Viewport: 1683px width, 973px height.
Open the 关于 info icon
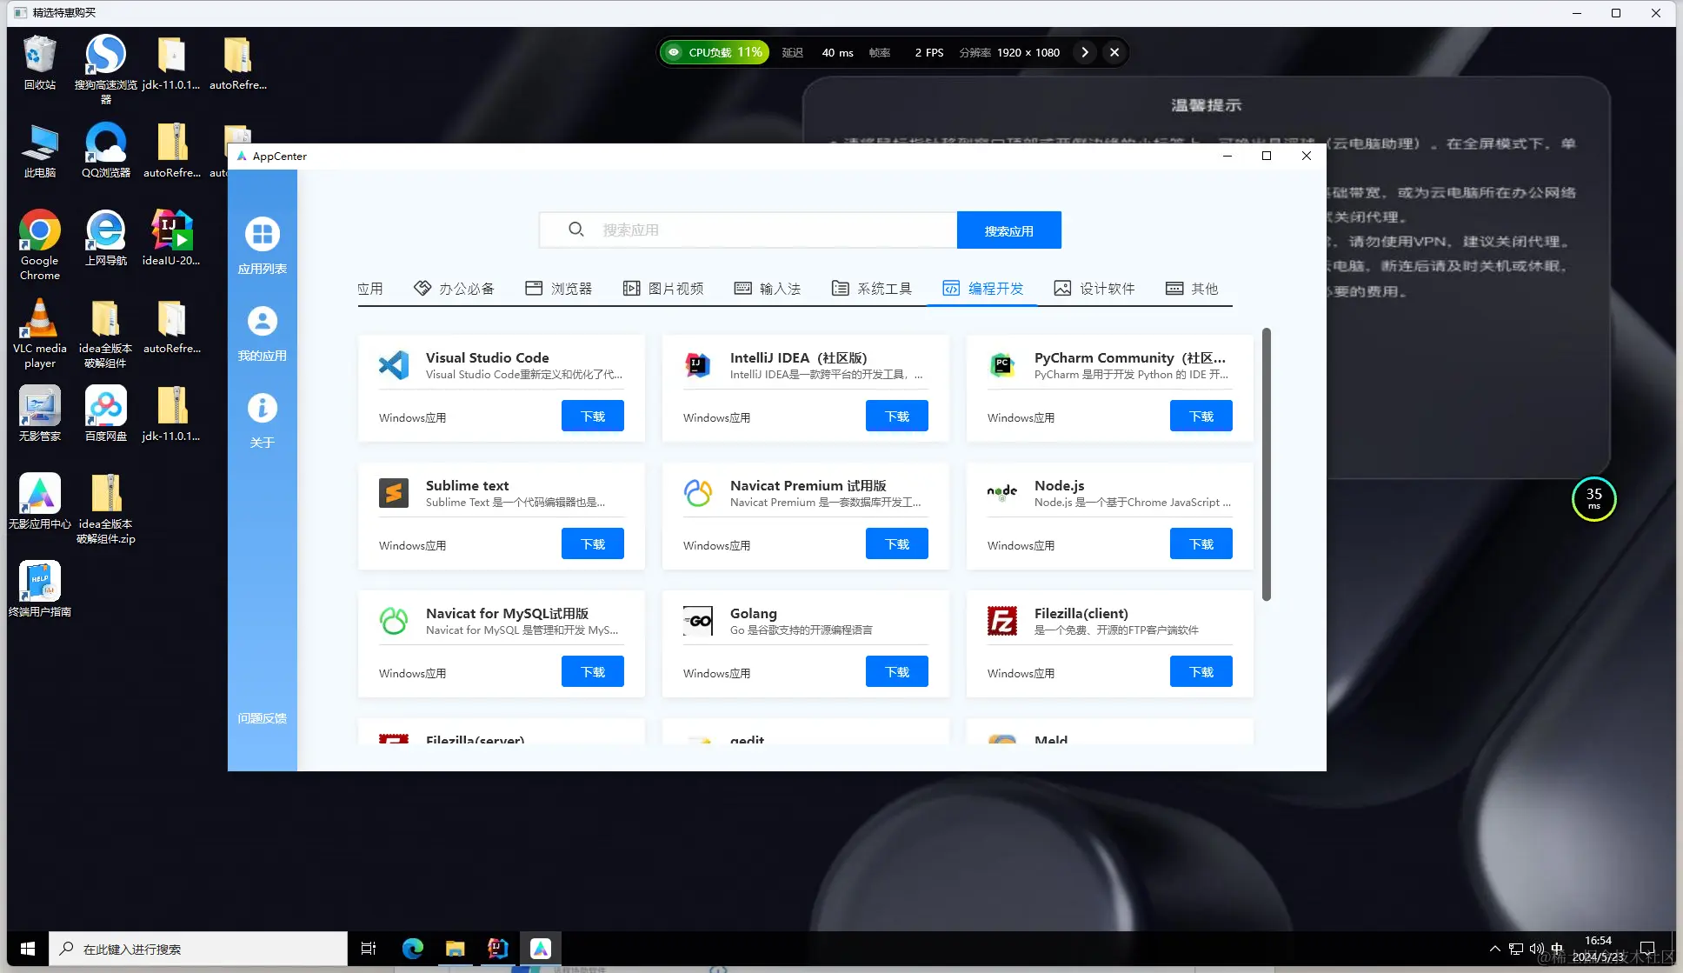pos(262,408)
